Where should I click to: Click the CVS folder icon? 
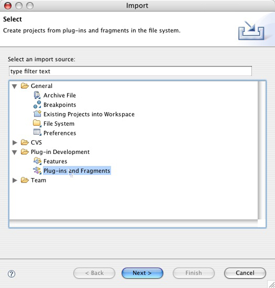pyautogui.click(x=25, y=142)
